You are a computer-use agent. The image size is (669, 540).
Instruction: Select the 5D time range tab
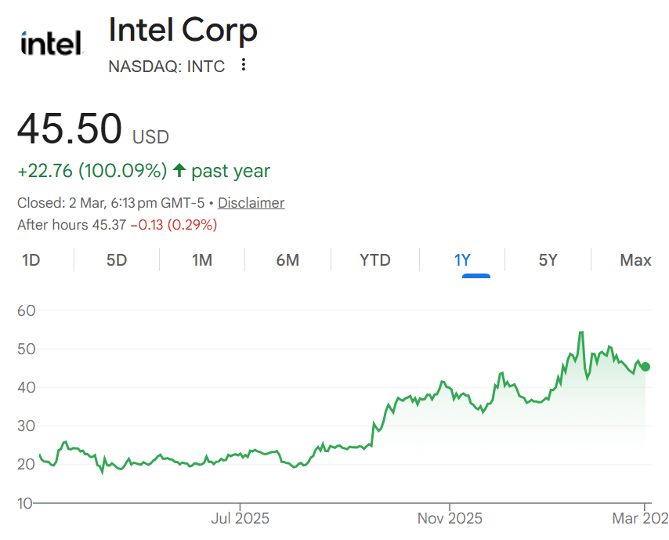[x=117, y=260]
